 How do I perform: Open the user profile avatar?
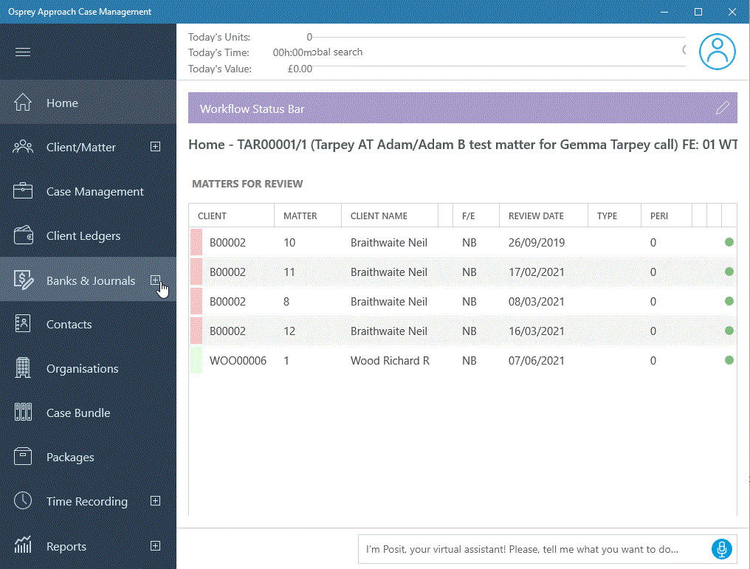717,52
